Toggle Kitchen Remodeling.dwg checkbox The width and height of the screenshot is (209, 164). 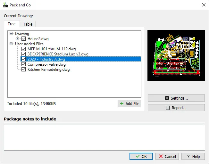[23, 70]
